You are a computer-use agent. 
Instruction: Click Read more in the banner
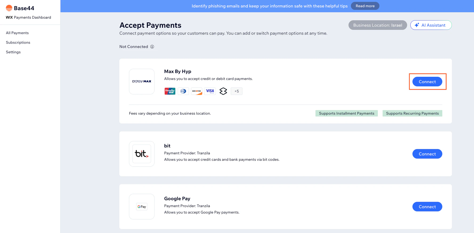pos(365,6)
